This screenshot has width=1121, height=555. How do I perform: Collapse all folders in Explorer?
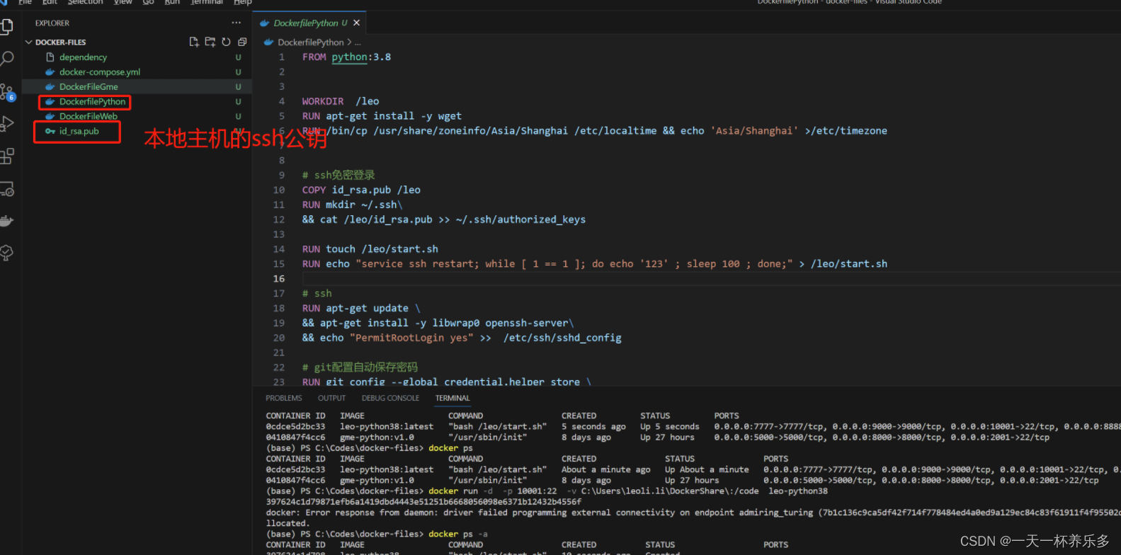click(242, 42)
